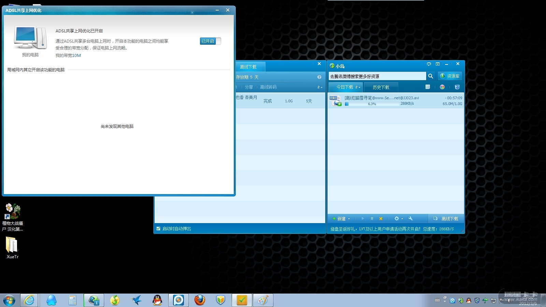Image resolution: width=546 pixels, height=307 pixels.
Task: Open the help question mark icon in offline window
Action: tap(319, 77)
